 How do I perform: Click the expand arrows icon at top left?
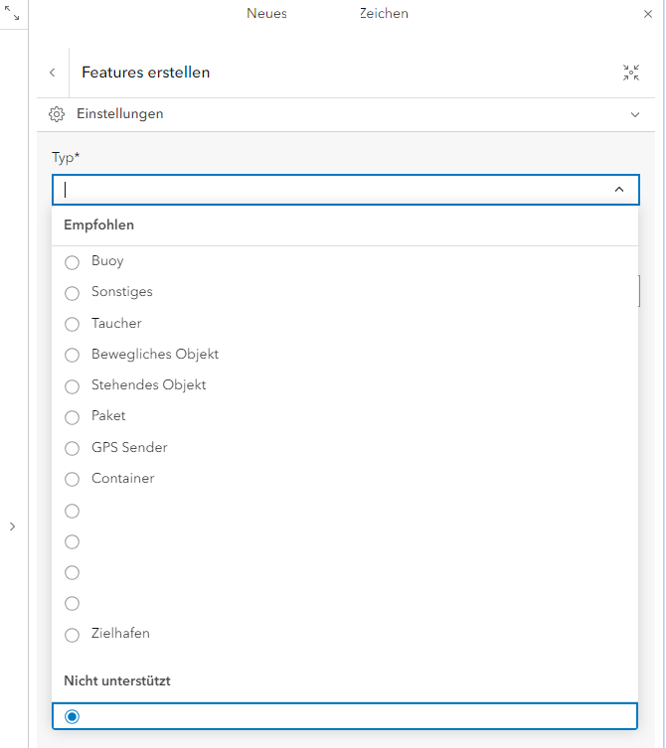[12, 13]
